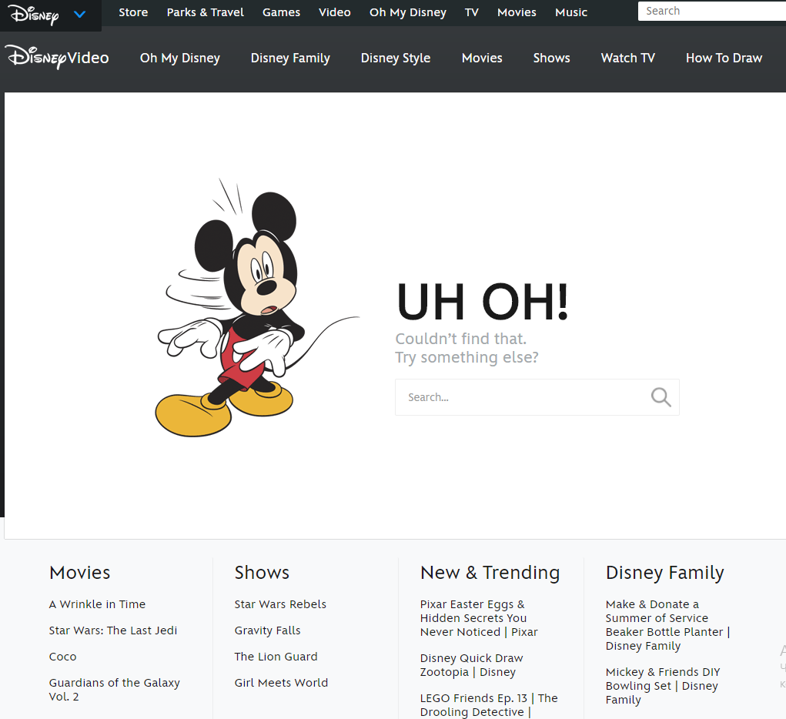Open Store in the top menu
786x719 pixels.
click(133, 12)
